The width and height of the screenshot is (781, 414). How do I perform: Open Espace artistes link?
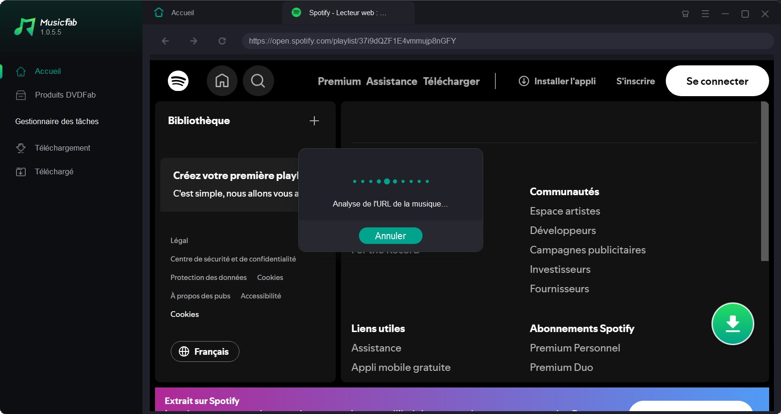coord(565,211)
